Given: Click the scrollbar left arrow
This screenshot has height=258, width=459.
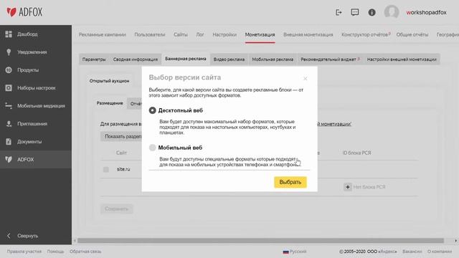Looking at the screenshot, I should 75,241.
